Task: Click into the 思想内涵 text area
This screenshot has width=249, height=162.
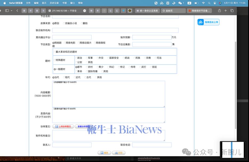Action: [x=109, y=115]
